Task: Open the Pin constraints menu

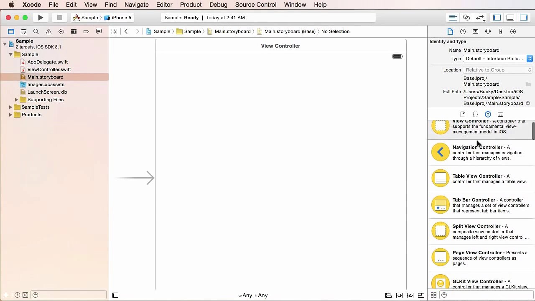Action: (399, 295)
